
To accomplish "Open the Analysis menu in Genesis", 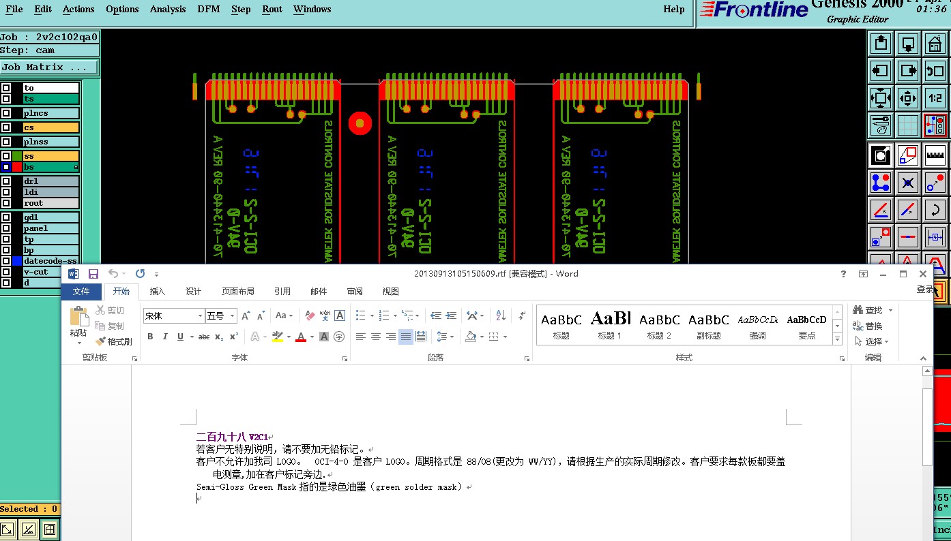I will [x=168, y=10].
